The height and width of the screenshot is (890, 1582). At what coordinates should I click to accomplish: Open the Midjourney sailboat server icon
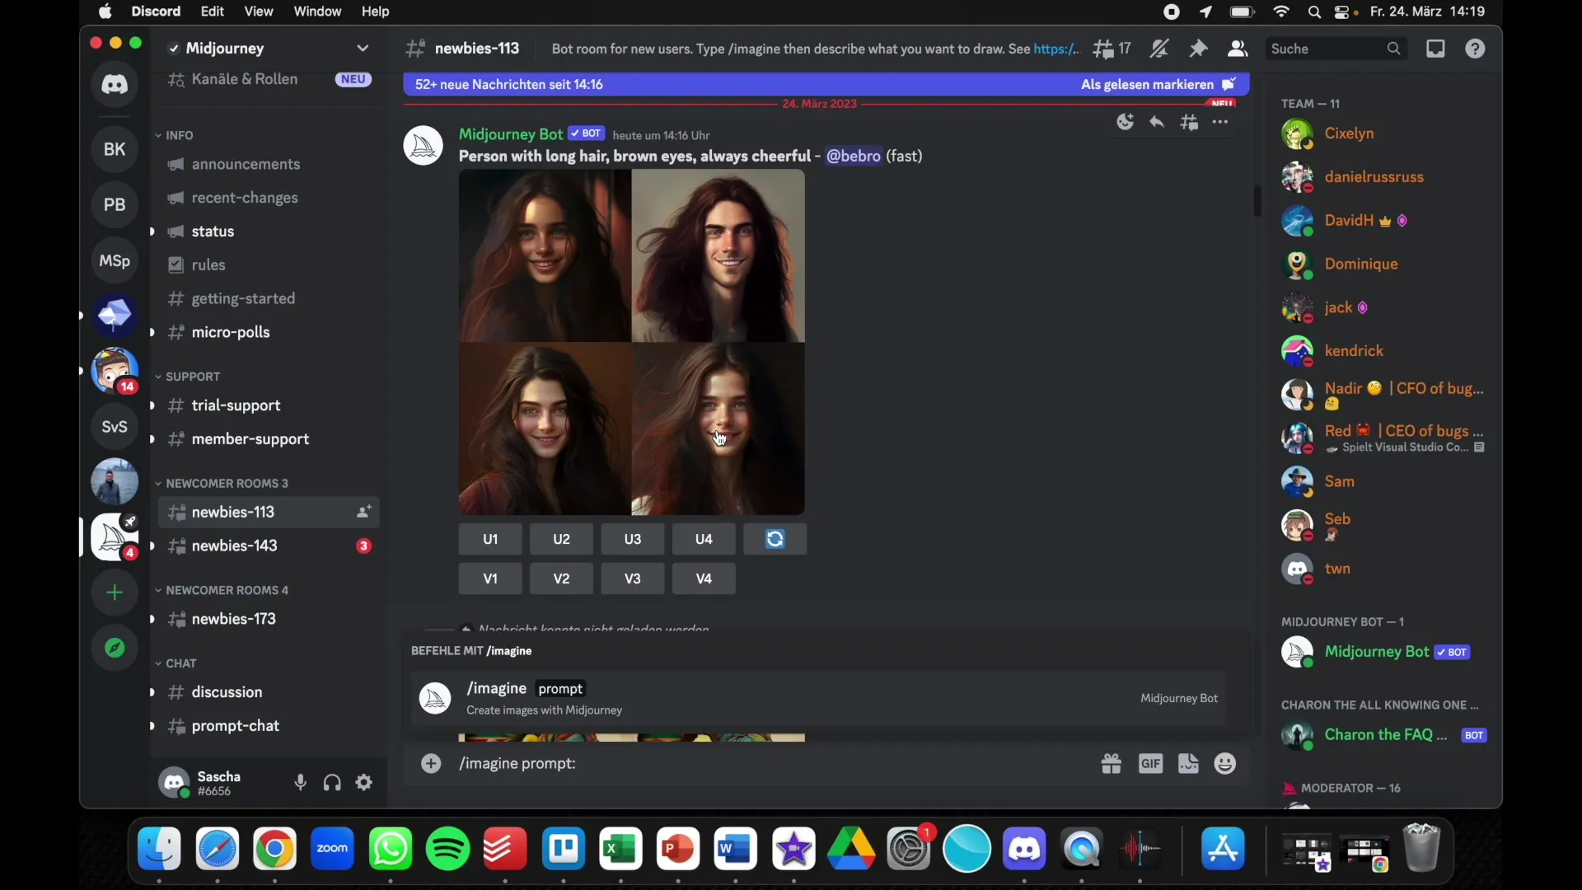(115, 537)
